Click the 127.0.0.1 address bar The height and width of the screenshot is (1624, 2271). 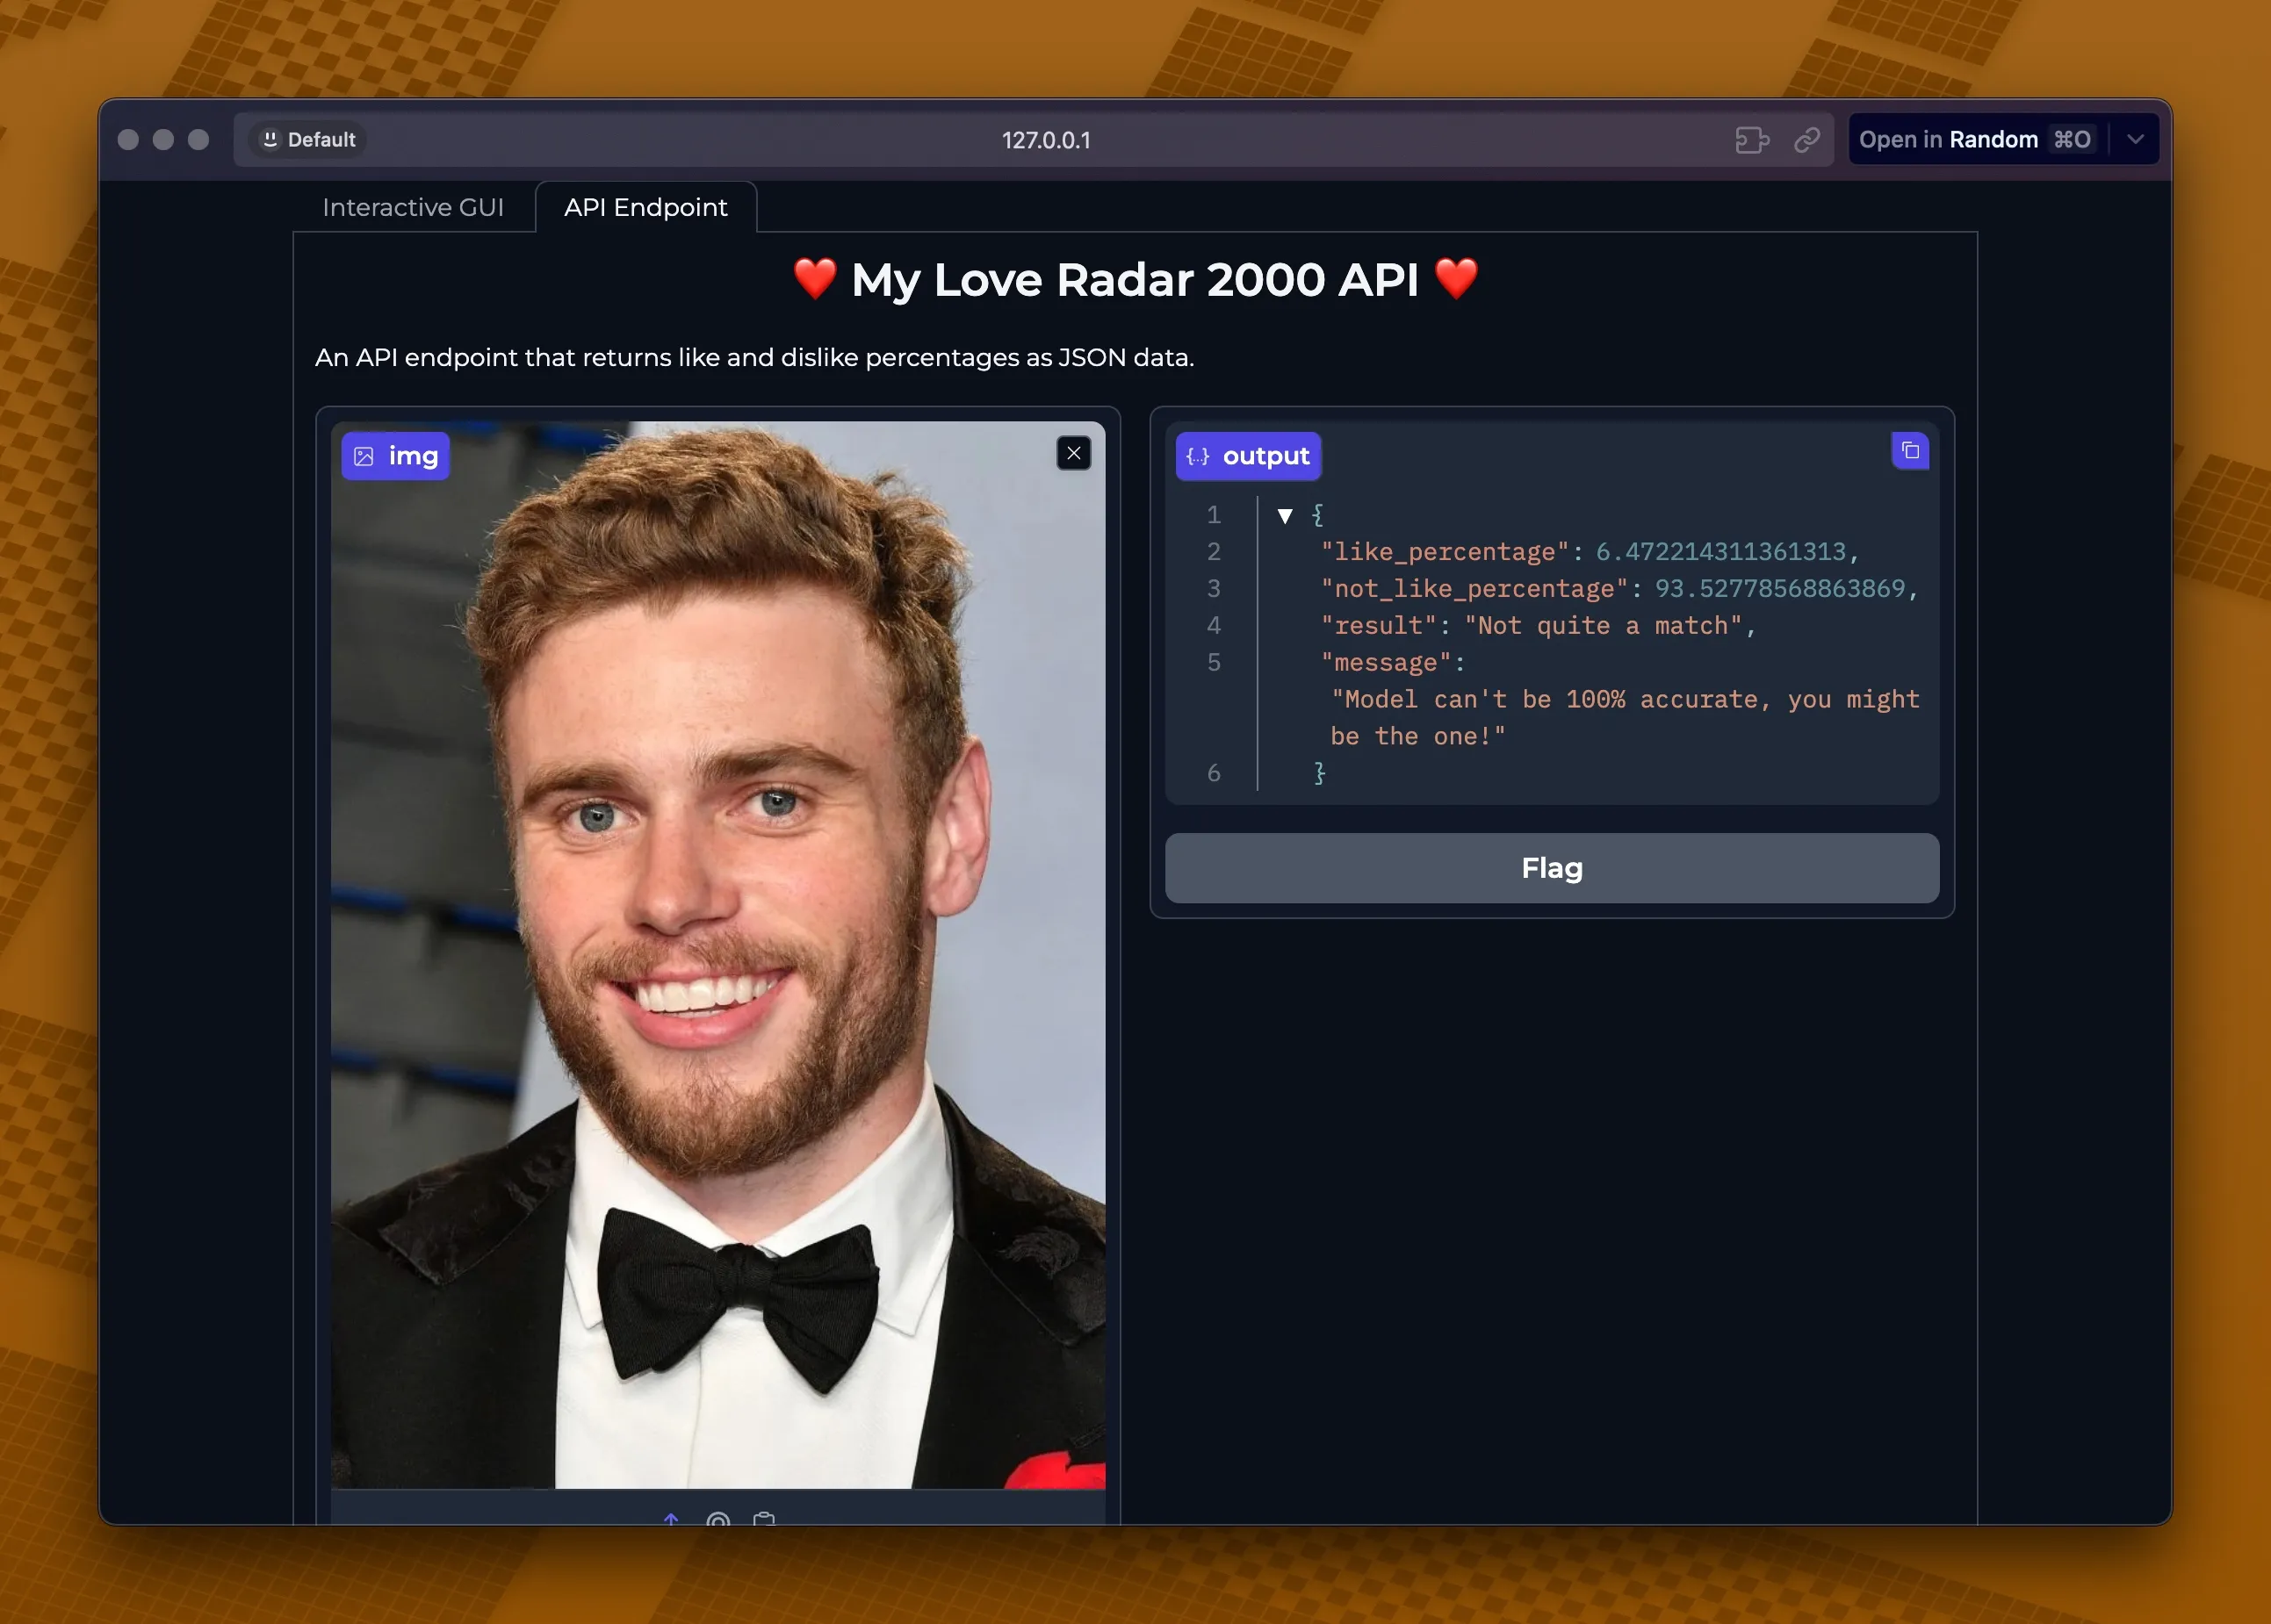click(1047, 140)
